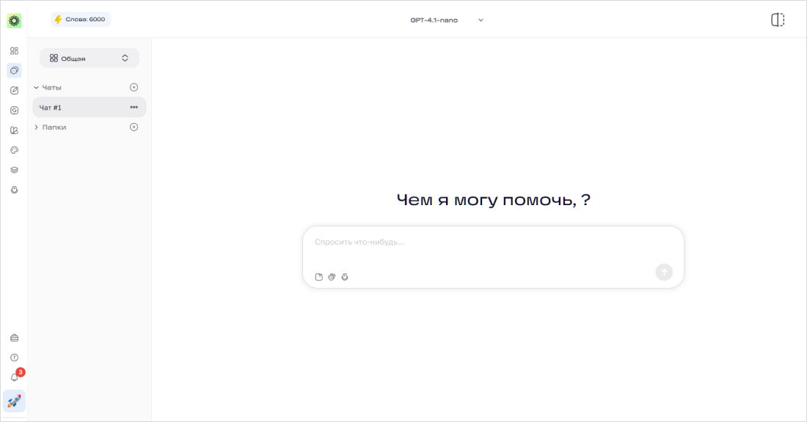Click the rocket icon at sidebar bottom
The image size is (807, 422).
point(14,401)
